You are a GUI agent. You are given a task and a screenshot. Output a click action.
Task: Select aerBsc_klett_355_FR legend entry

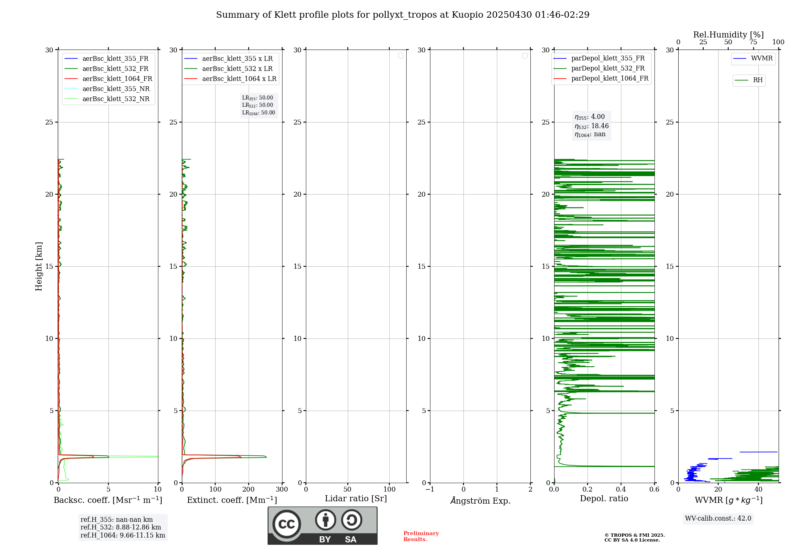pyautogui.click(x=108, y=58)
